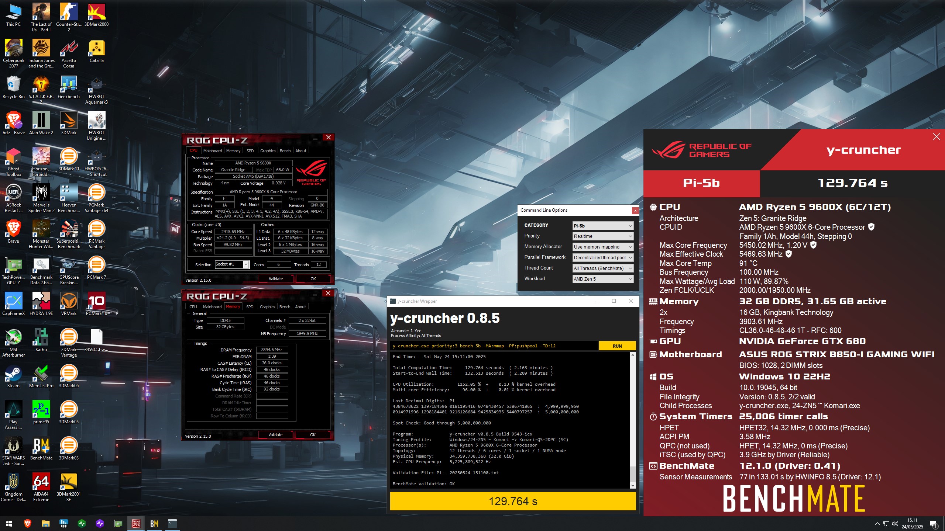Viewport: 945px width, 531px height.
Task: Select the PCMark 10 desktop icon
Action: (x=96, y=304)
